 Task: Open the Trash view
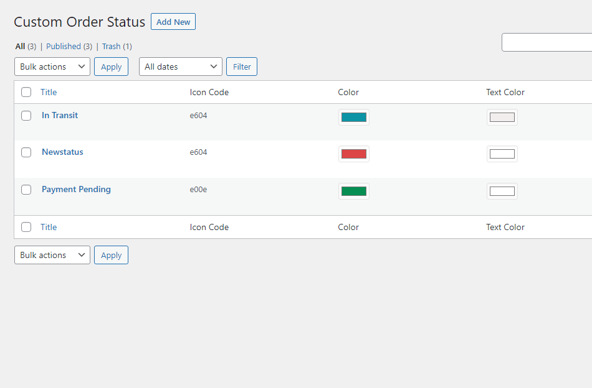pos(111,46)
